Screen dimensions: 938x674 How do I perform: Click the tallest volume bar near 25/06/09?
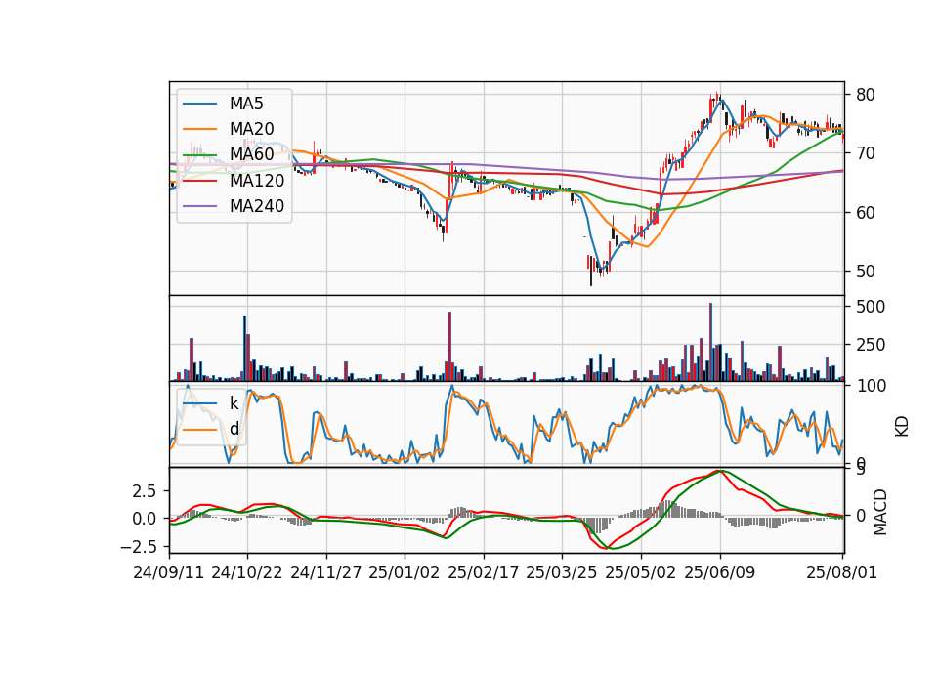(710, 342)
